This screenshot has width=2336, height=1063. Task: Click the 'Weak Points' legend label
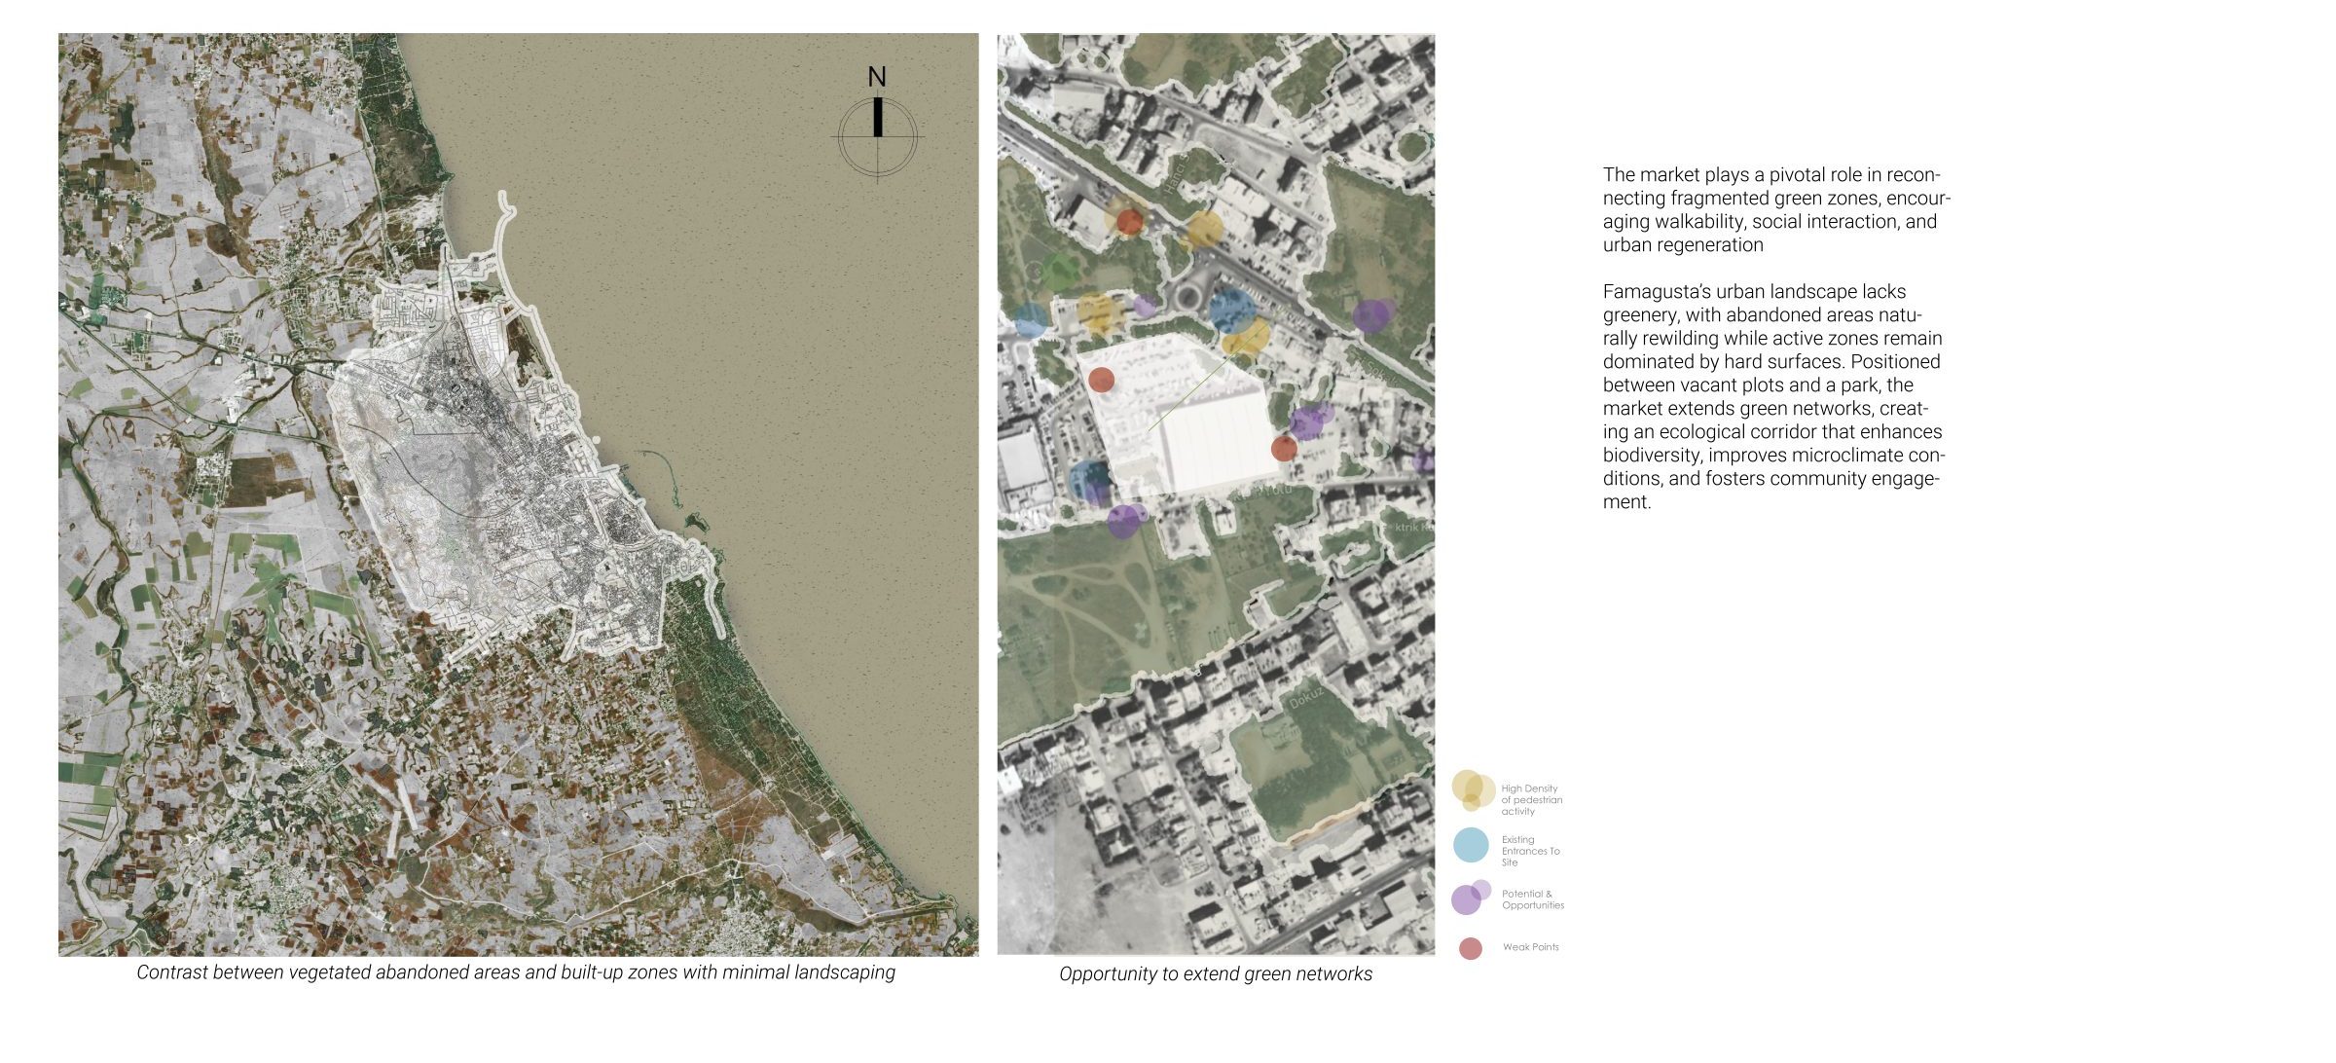tap(1530, 947)
